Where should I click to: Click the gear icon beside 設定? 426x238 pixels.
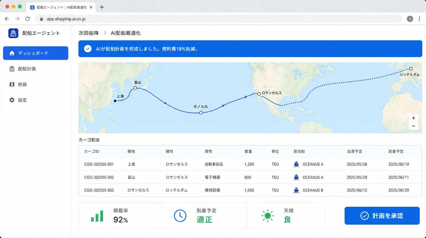(12, 100)
